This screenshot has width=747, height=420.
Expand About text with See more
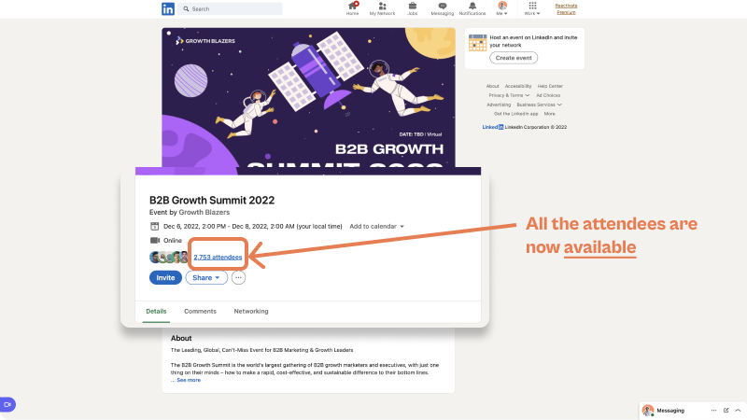[x=189, y=380]
